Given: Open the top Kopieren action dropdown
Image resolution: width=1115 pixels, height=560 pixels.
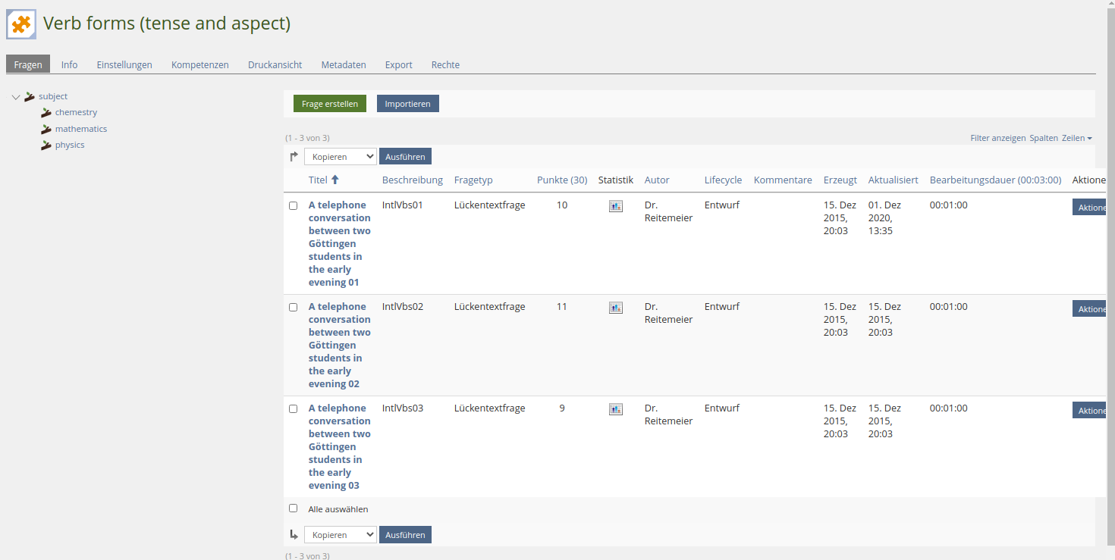Looking at the screenshot, I should tap(340, 157).
